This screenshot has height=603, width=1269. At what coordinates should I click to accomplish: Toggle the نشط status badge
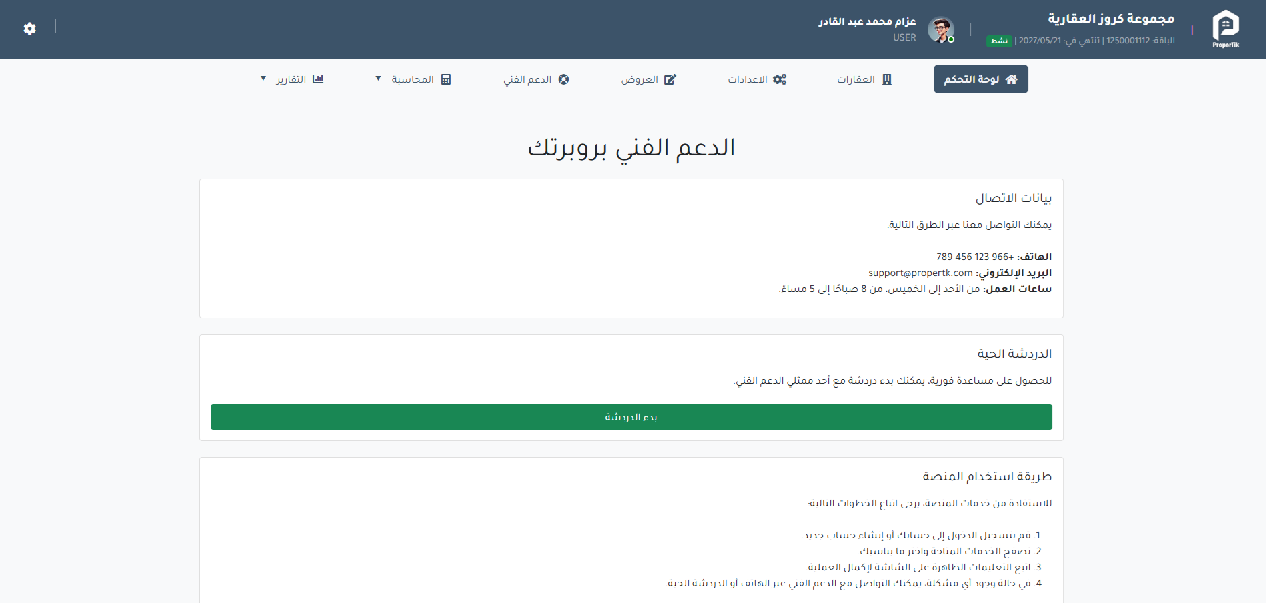(1000, 41)
